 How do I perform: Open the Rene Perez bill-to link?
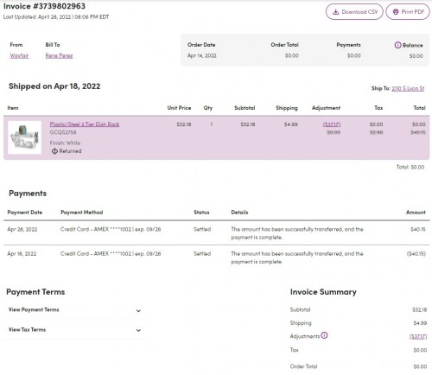click(59, 55)
